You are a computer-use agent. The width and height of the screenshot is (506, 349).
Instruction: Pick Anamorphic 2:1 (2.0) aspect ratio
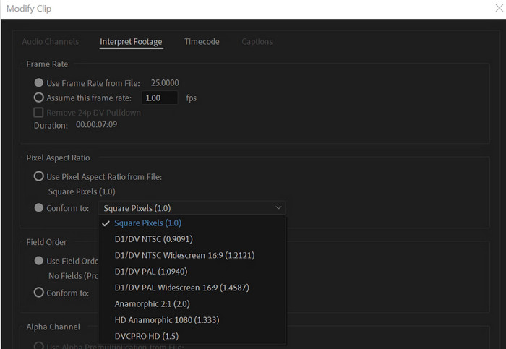pos(153,303)
